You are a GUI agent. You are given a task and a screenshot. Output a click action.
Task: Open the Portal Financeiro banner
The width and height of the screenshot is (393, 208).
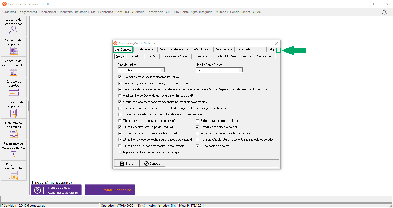110,190
